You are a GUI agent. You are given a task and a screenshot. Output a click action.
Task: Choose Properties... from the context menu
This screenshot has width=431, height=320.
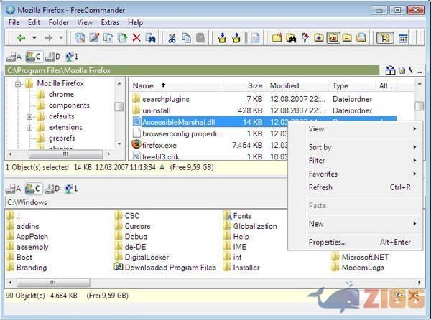[x=328, y=242]
